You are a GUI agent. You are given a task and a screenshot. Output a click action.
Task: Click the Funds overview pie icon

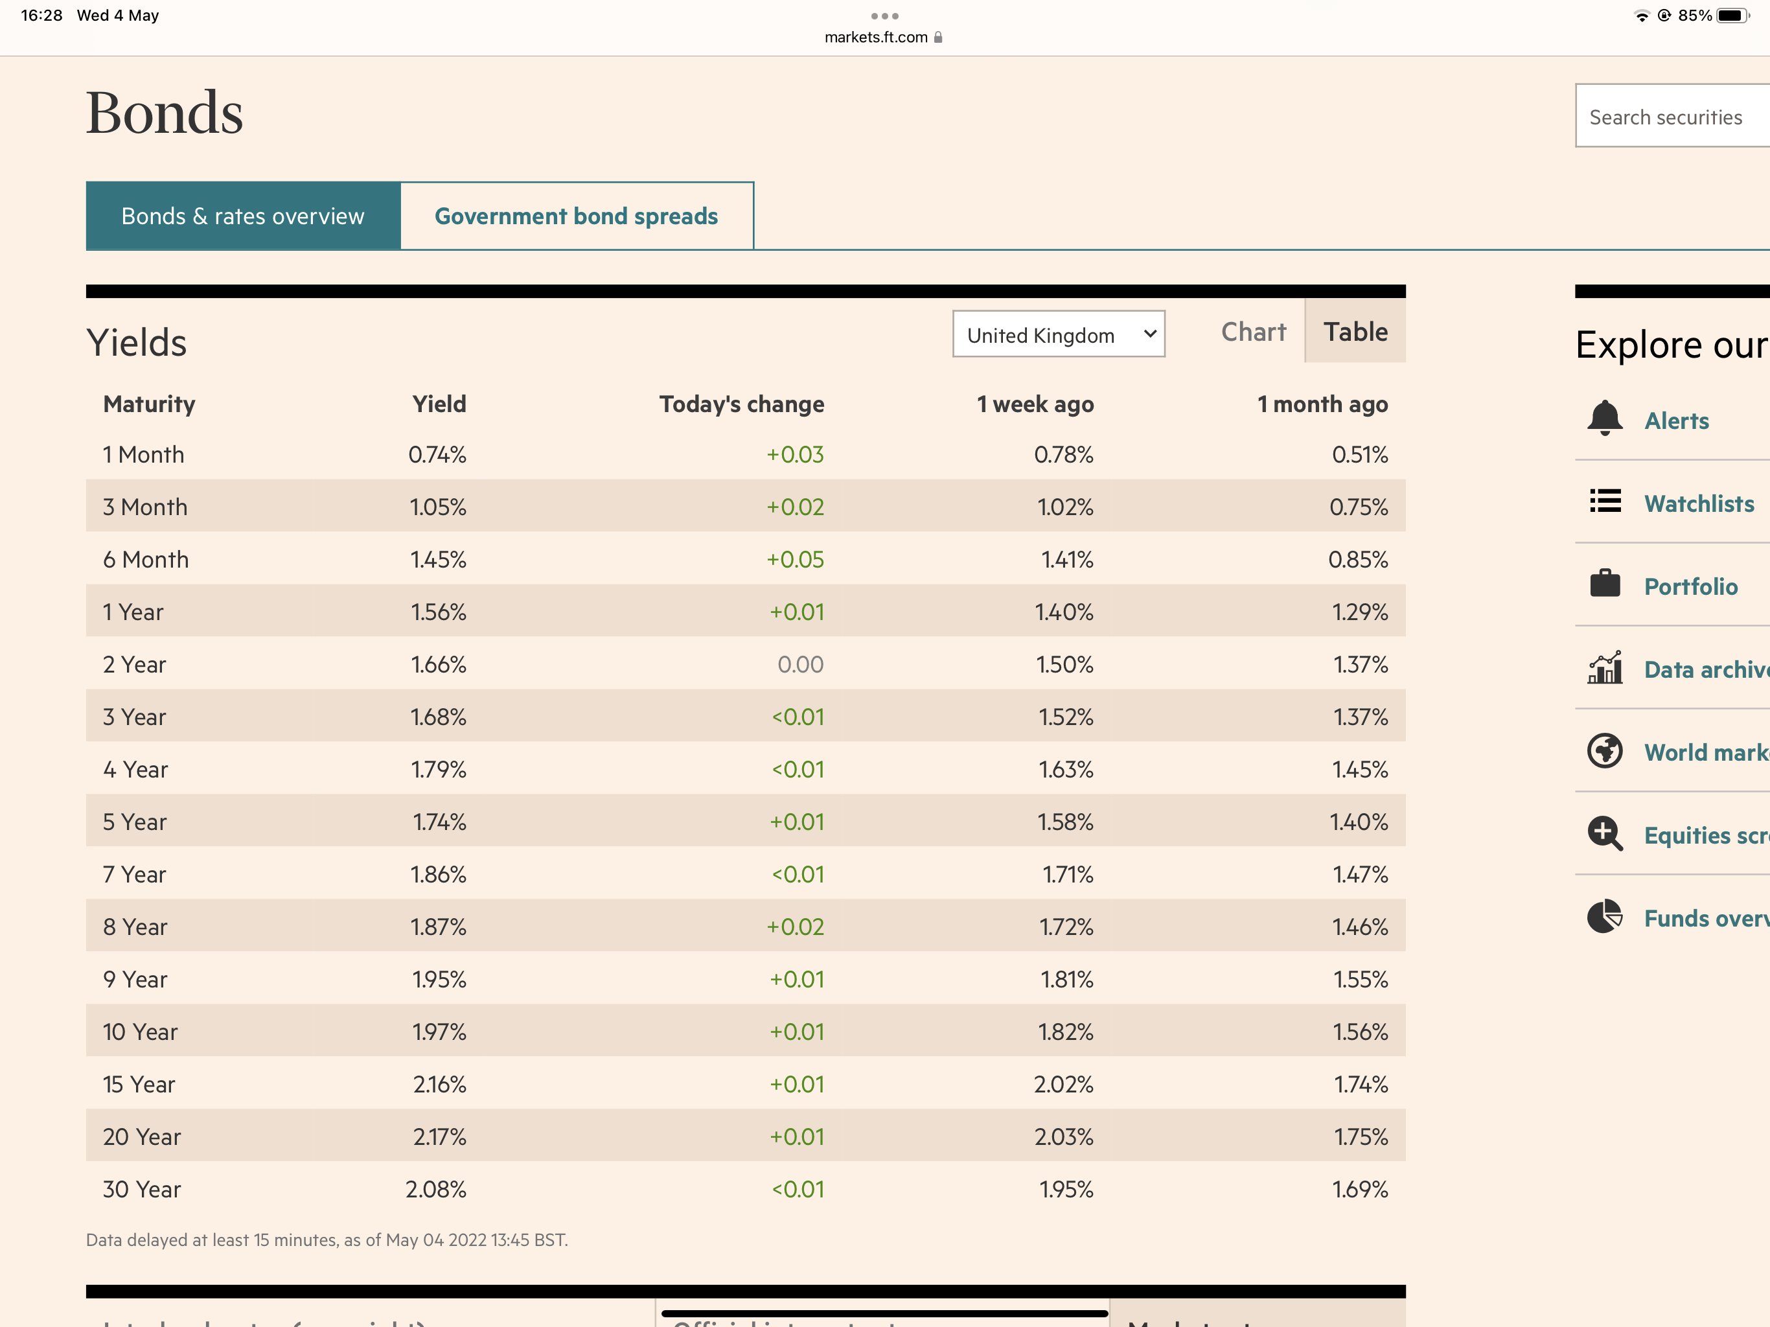[x=1604, y=916]
